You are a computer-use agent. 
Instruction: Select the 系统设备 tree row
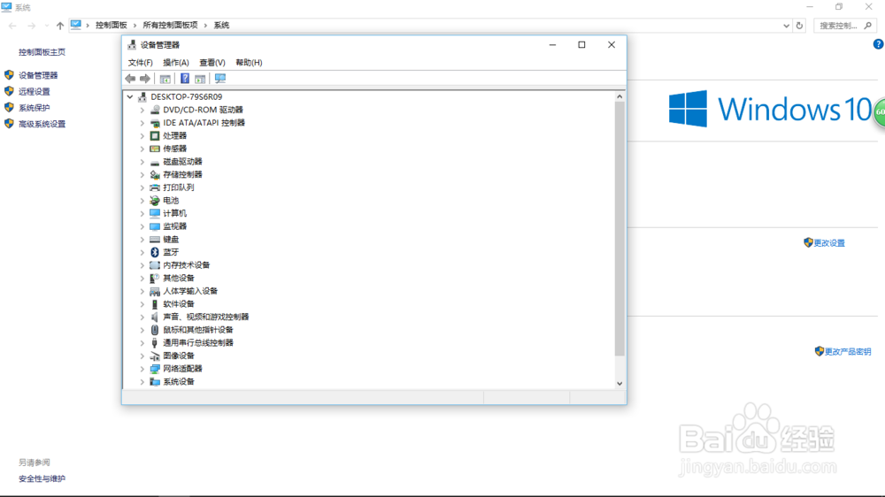pos(179,382)
